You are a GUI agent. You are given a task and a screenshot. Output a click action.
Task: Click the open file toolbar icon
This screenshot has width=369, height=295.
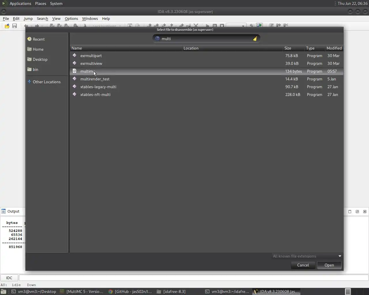pyautogui.click(x=7, y=26)
